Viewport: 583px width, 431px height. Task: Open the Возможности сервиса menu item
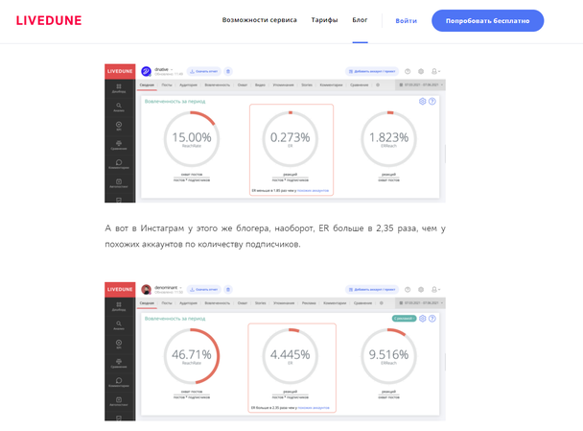(x=259, y=20)
